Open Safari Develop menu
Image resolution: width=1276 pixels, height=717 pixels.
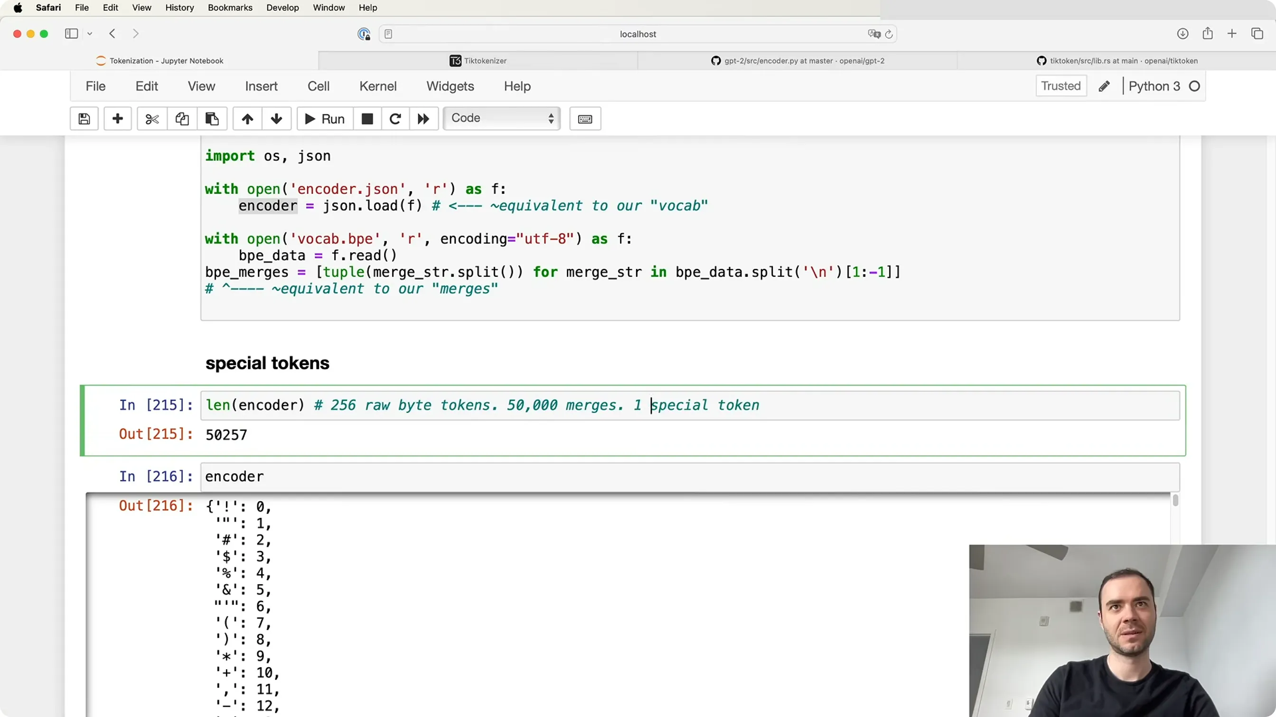coord(282,8)
